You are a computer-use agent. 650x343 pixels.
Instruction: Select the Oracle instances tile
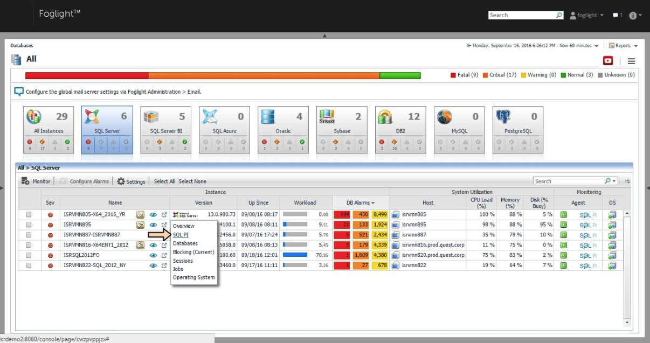pyautogui.click(x=283, y=130)
